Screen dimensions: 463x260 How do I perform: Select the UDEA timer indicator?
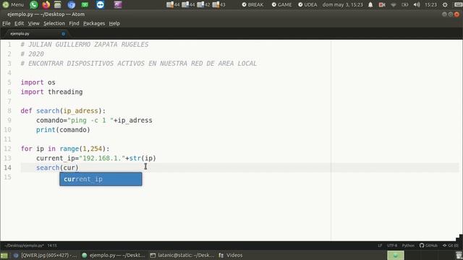(307, 4)
